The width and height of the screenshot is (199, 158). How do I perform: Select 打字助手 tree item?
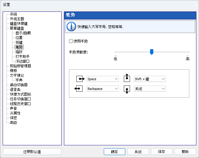(22, 57)
